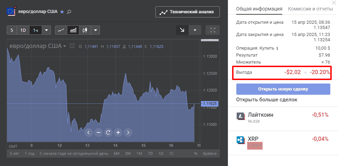The height and width of the screenshot is (166, 338).
Task: Zoom out chart with the minus button
Action: click(x=99, y=132)
